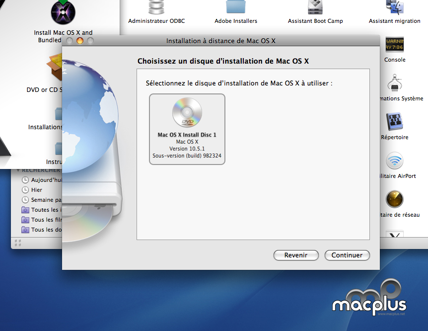This screenshot has height=331, width=428.
Task: Click the Continuer button
Action: tap(347, 255)
